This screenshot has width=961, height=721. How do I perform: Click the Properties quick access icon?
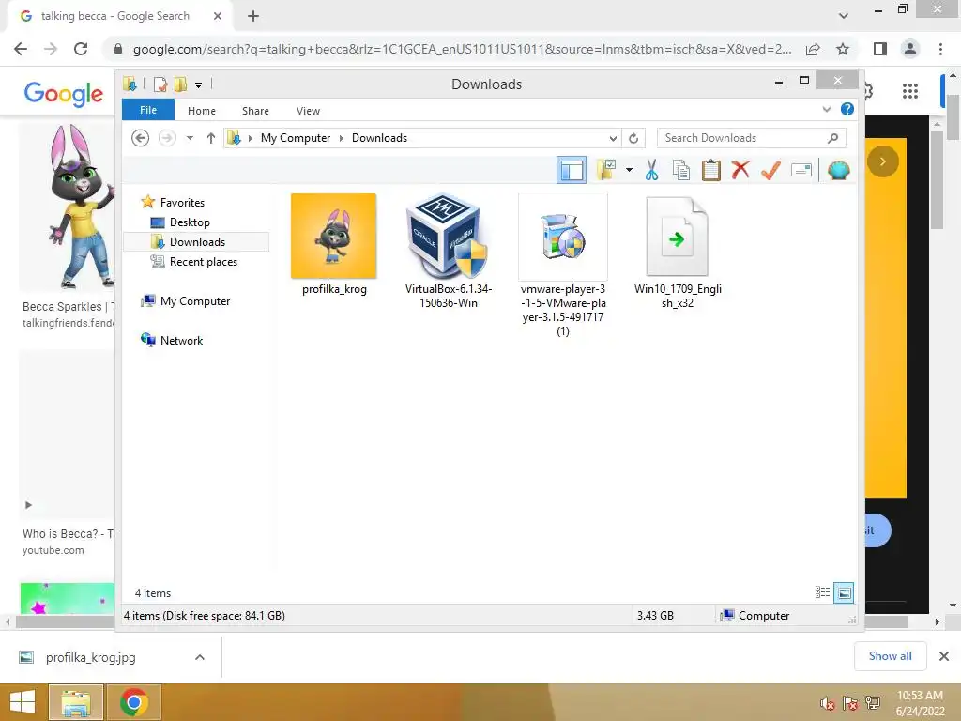[160, 84]
